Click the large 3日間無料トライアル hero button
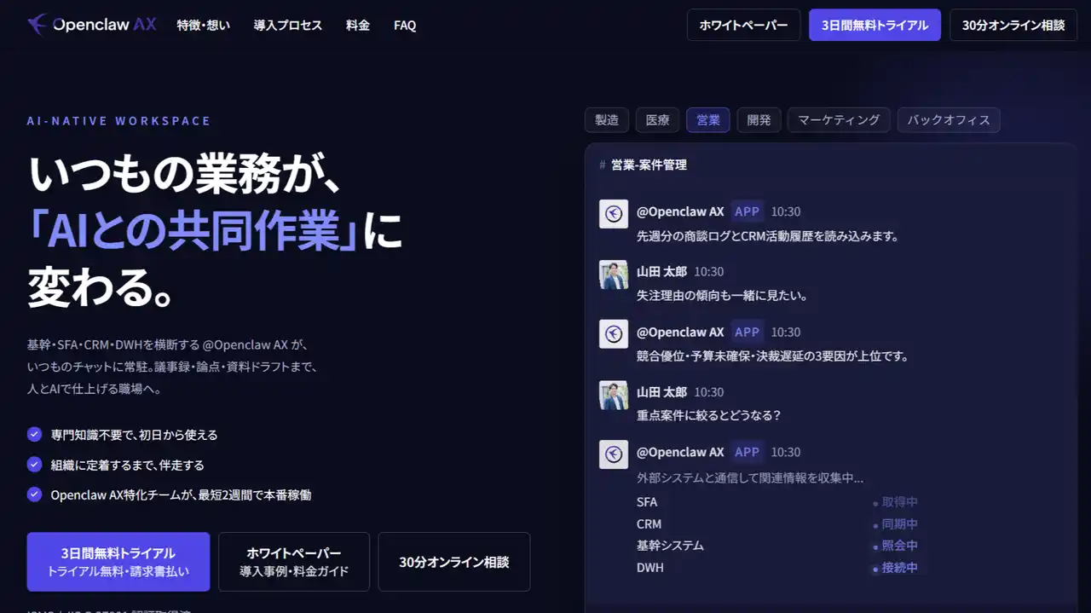 [118, 562]
